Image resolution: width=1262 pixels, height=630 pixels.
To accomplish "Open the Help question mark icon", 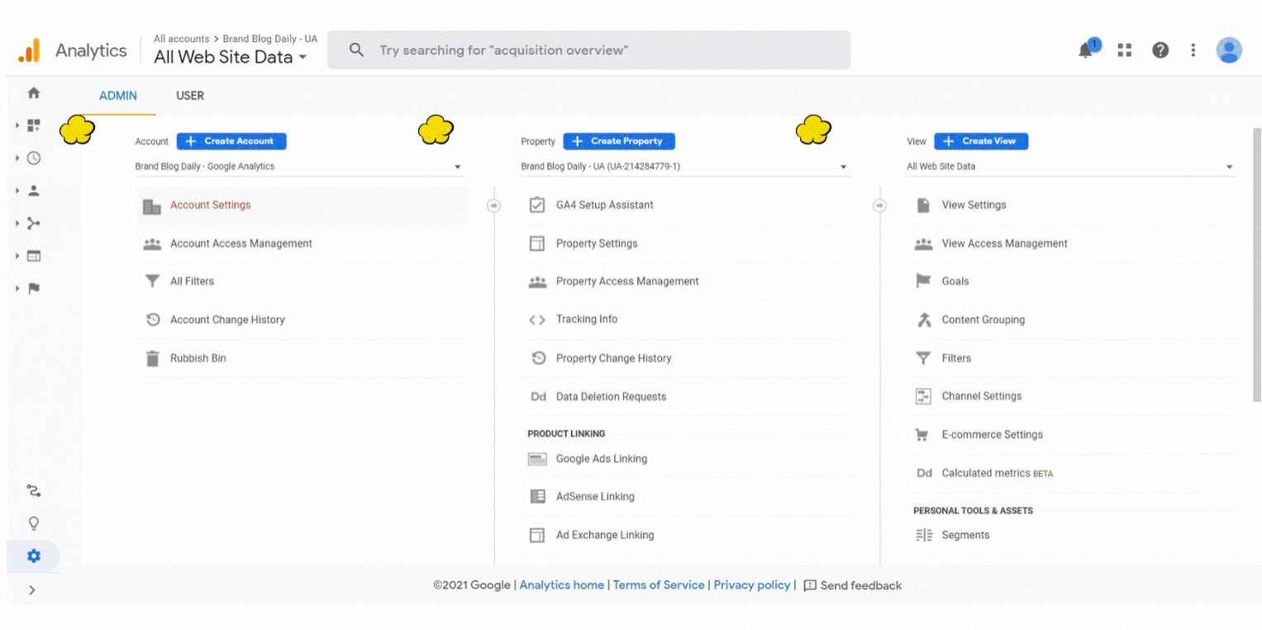I will tap(1160, 50).
